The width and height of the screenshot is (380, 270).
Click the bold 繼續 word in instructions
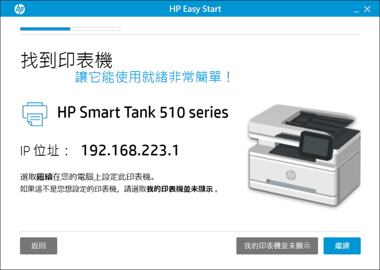pyautogui.click(x=44, y=177)
